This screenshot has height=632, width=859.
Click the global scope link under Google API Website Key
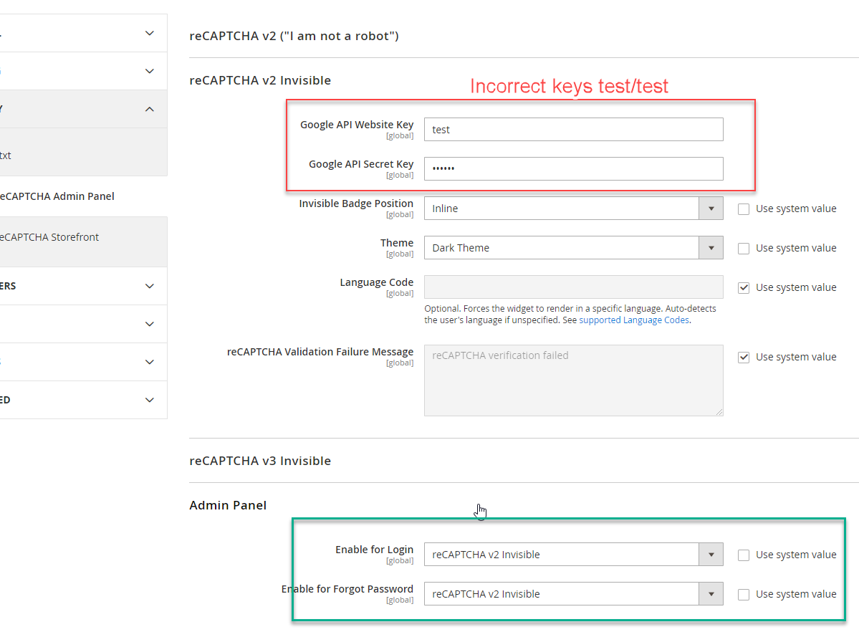pos(400,135)
